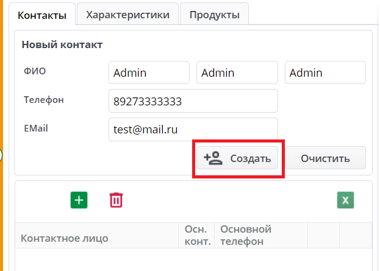The image size is (380, 271).
Task: Select the third ФИО input field
Action: (325, 72)
